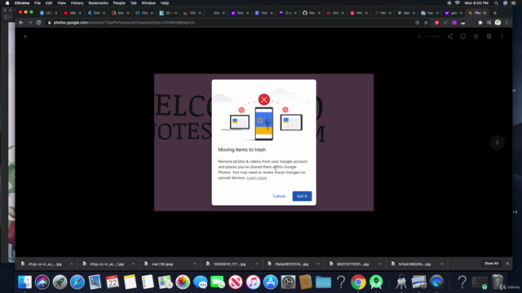Open the Learn more link in the dialog

pyautogui.click(x=257, y=177)
